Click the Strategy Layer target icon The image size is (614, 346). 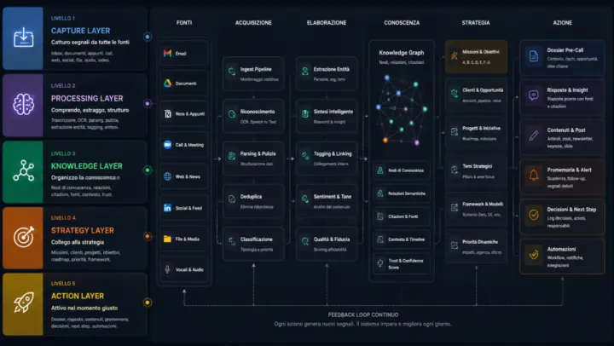click(24, 237)
